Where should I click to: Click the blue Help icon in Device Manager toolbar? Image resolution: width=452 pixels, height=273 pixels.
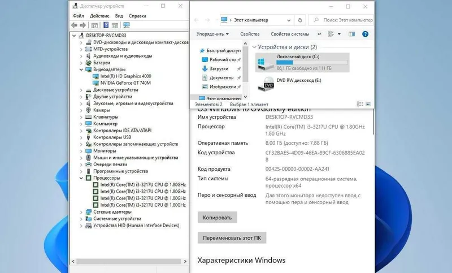pos(106,25)
